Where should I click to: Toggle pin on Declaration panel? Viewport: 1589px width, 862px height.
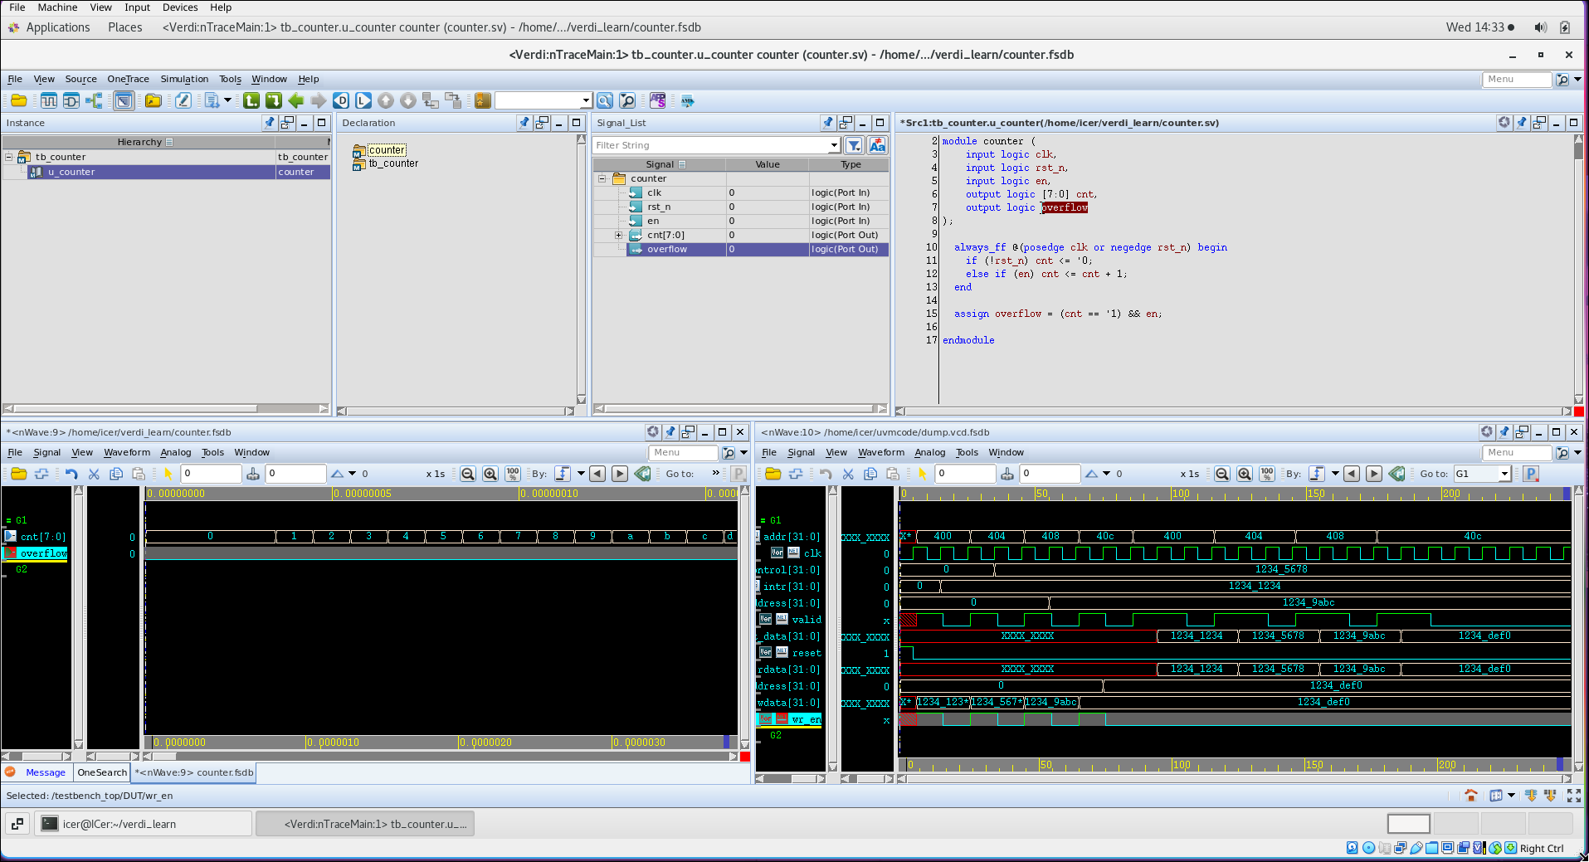pyautogui.click(x=524, y=123)
